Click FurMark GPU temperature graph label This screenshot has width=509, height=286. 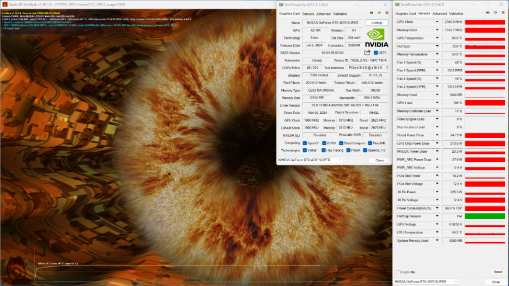coord(58,263)
